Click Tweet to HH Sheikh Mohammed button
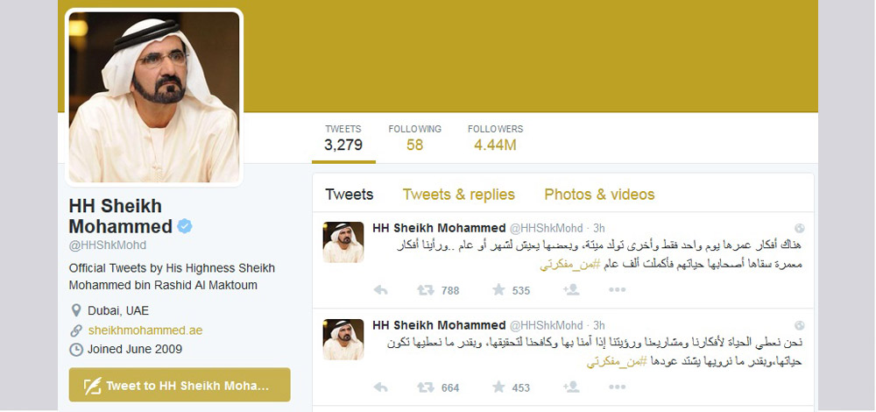The width and height of the screenshot is (876, 412). pyautogui.click(x=180, y=385)
